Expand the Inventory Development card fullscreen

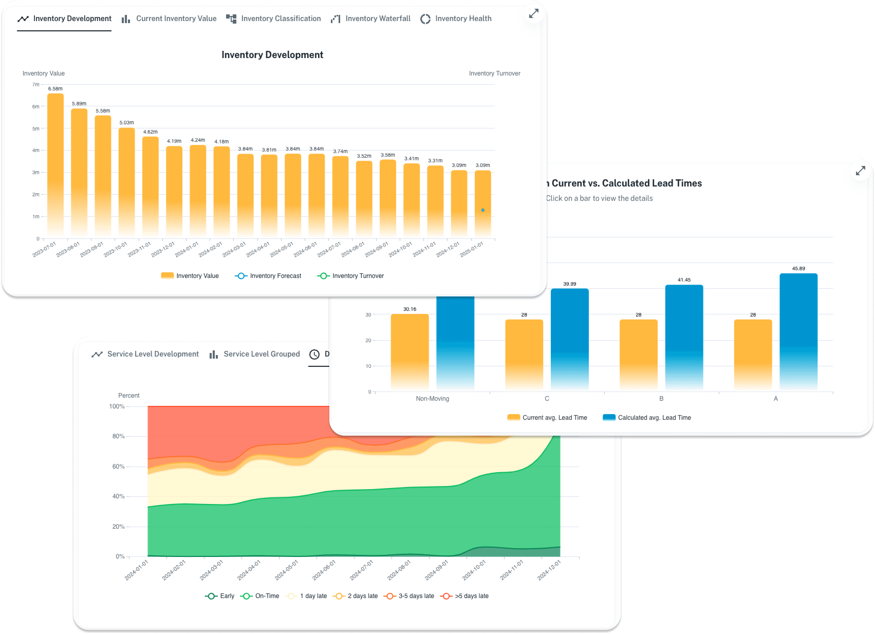534,14
